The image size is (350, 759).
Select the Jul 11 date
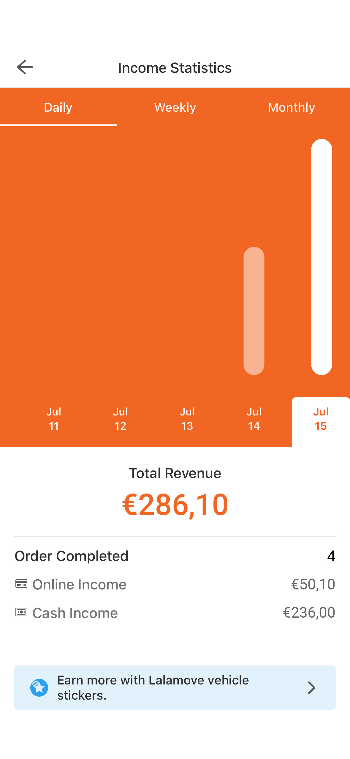click(x=54, y=419)
